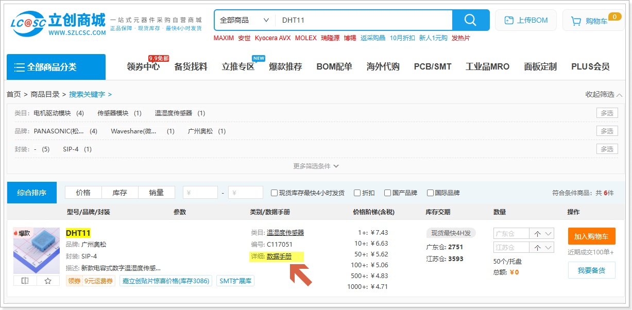Filter by 电机驱动模块 category
The image size is (632, 310).
(x=52, y=113)
